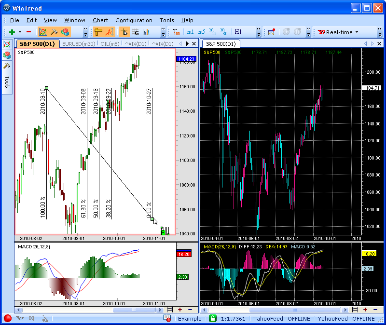386x325 pixels.
Task: Zoom out right chart with blue minus
Action: [375, 310]
